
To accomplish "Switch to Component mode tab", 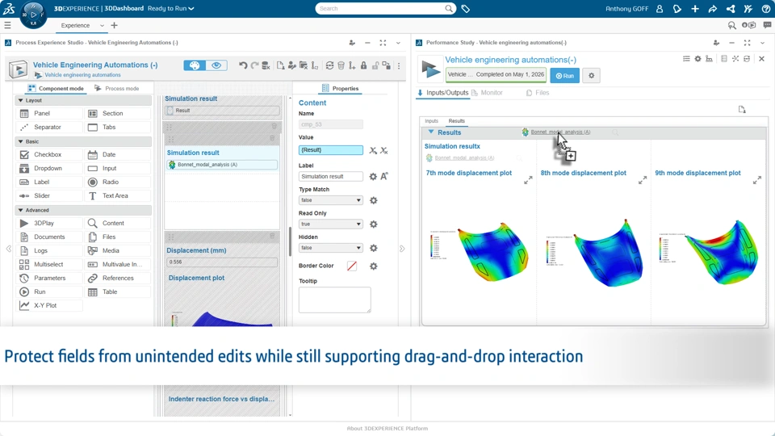I will [56, 89].
